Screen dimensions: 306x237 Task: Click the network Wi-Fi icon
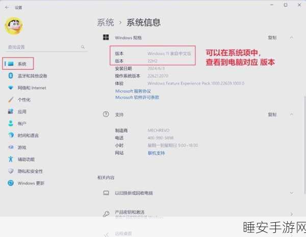pyautogui.click(x=11, y=88)
